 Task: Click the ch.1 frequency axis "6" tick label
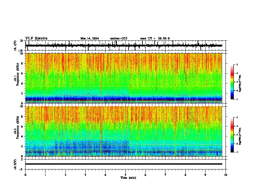pos(22,73)
